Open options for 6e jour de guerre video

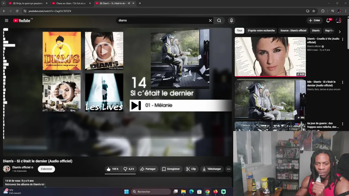click(342, 124)
